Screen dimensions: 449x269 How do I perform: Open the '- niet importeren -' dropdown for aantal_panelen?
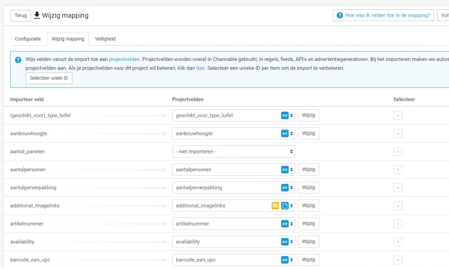tap(233, 152)
